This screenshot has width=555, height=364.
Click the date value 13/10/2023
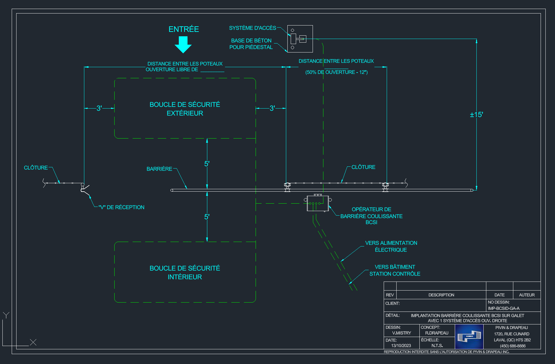[x=401, y=346]
